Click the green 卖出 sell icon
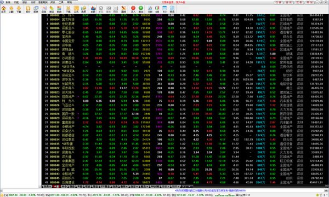 click(141, 9)
